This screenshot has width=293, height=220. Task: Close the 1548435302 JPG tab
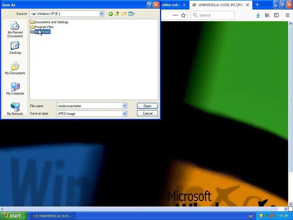coord(248,5)
